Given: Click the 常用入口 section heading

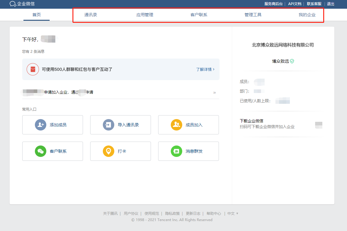Looking at the screenshot, I should 29,109.
